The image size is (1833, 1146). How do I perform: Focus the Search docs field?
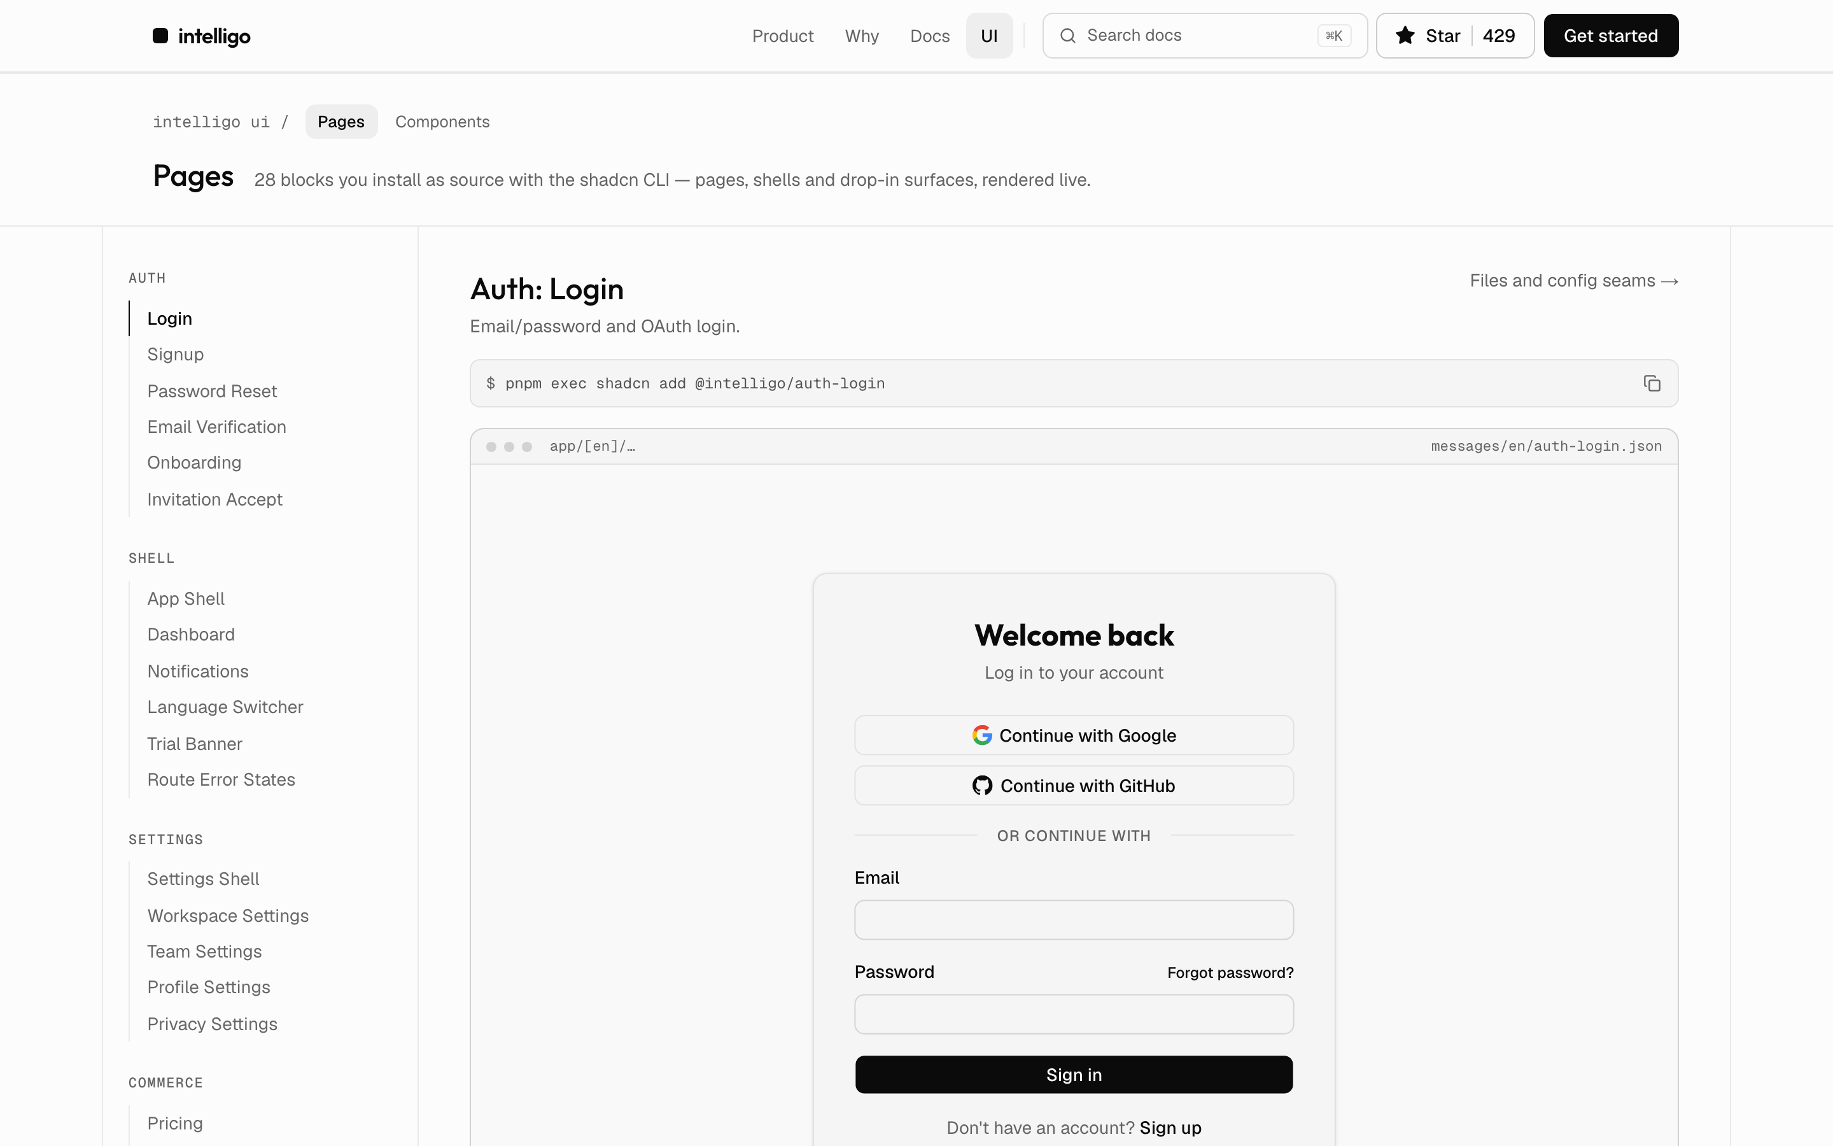(x=1204, y=36)
